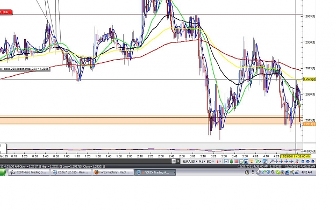
Task: Click the 1.2920 price axis label
Action: (310, 95)
